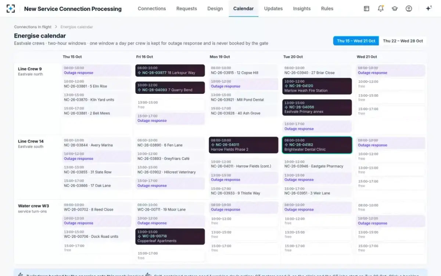Screen dimensions: 441x276
Task: Select the Fri 16 Oct column header
Action: point(144,57)
